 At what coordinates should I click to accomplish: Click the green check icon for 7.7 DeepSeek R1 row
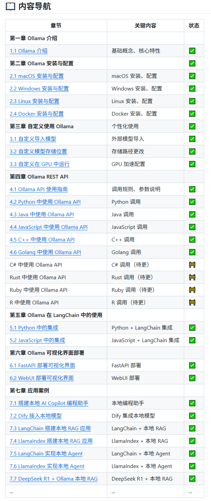coord(192,479)
